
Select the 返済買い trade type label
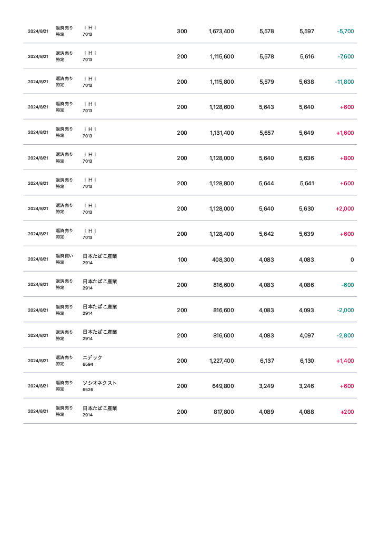(64, 256)
